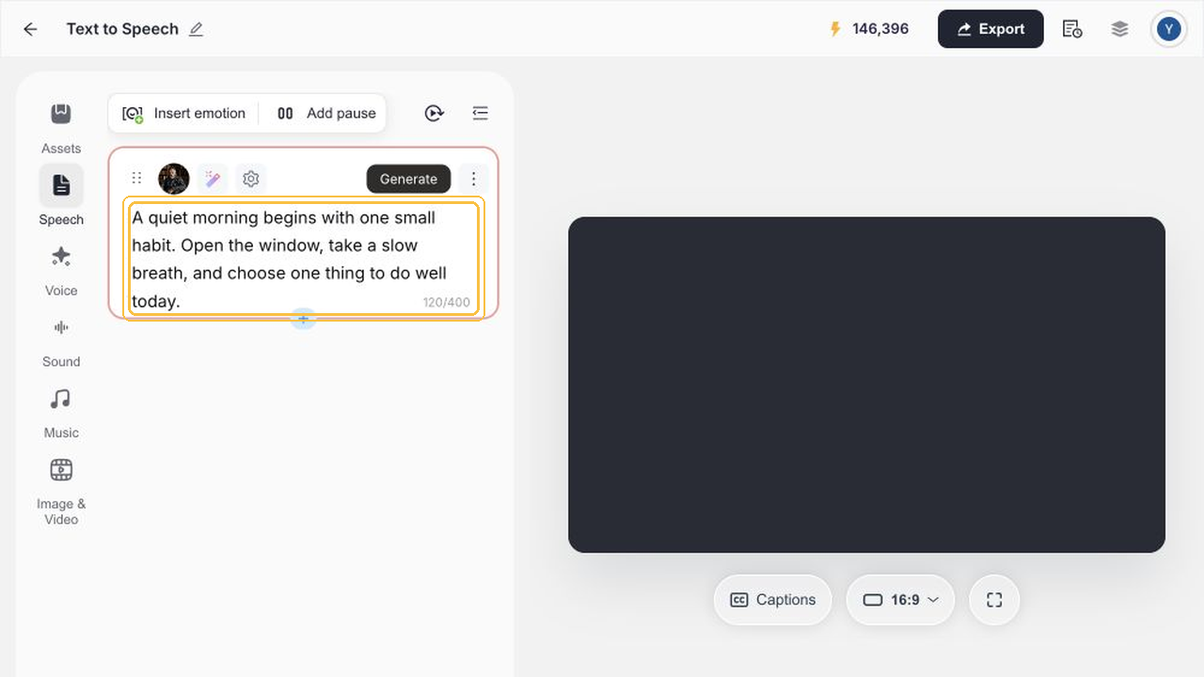The width and height of the screenshot is (1204, 677).
Task: Open the Assets tab
Action: (x=61, y=126)
